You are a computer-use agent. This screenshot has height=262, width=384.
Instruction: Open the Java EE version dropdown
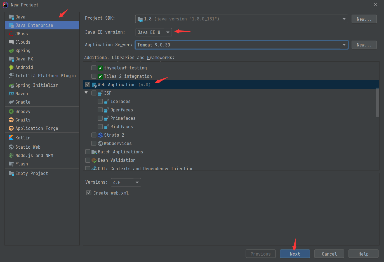(154, 32)
